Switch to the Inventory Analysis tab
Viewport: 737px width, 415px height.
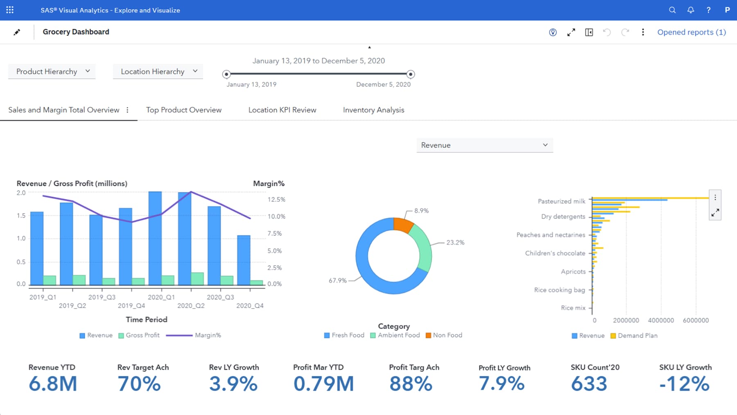pyautogui.click(x=373, y=110)
